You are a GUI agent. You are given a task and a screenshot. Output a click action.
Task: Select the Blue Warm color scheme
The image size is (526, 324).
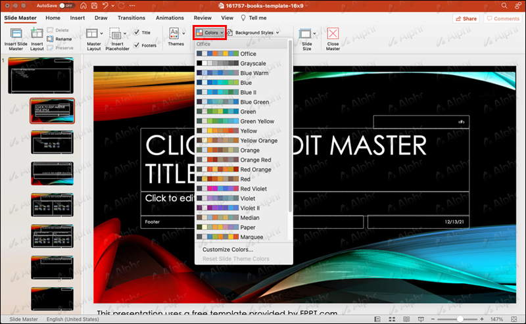pos(254,73)
